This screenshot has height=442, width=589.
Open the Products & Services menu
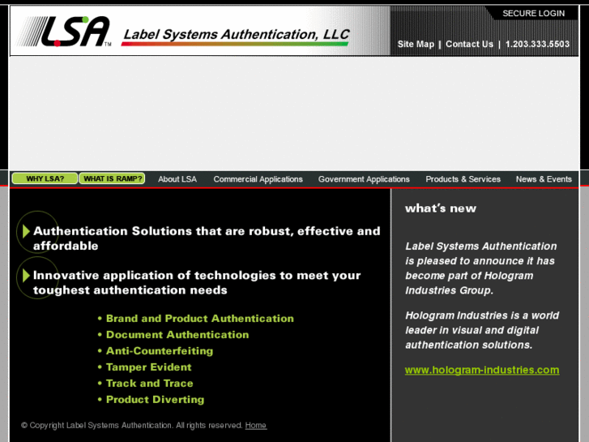click(x=463, y=179)
